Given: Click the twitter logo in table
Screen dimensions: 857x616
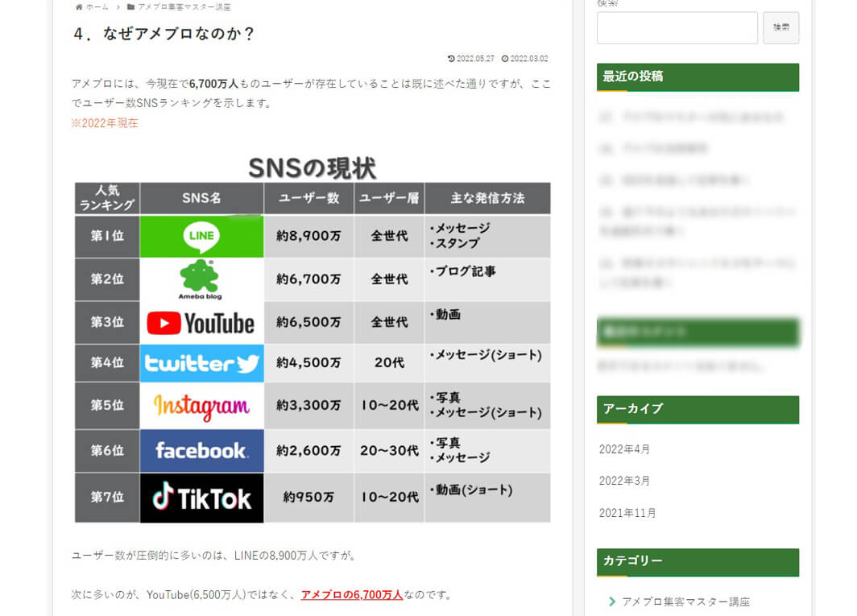Looking at the screenshot, I should tap(201, 363).
